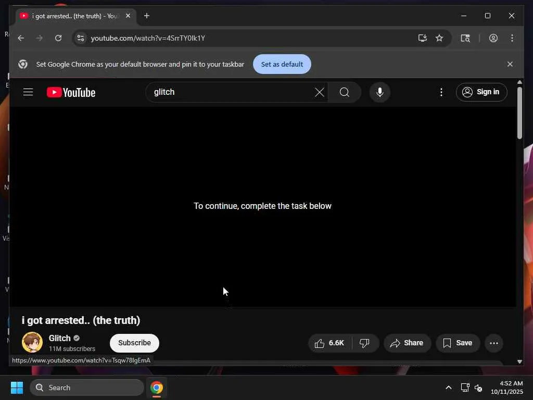Set Chrome as default browser

tap(282, 64)
